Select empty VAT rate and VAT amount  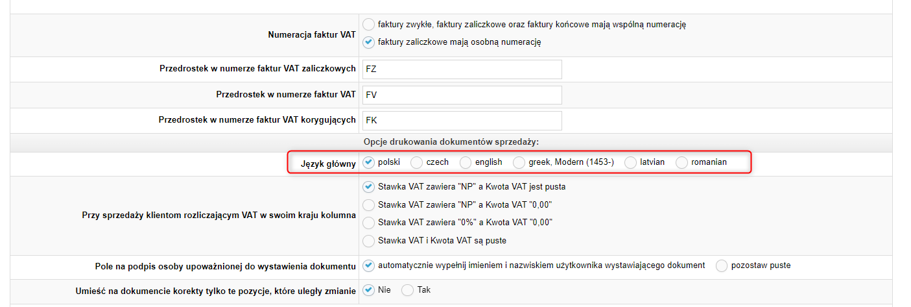point(368,241)
